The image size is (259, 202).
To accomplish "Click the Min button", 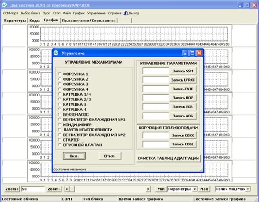I will point(161,189).
